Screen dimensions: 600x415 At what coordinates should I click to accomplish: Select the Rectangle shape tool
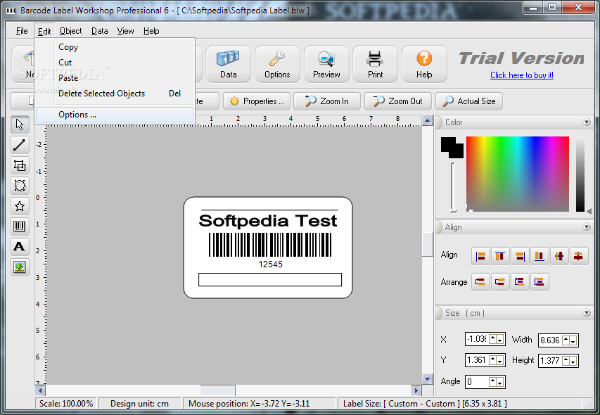point(20,165)
